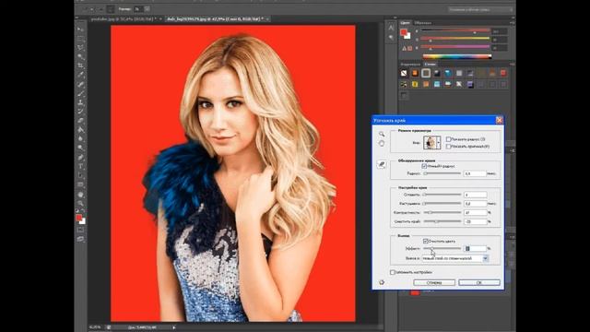Click the Decontaminate Amount slider

[x=442, y=248]
